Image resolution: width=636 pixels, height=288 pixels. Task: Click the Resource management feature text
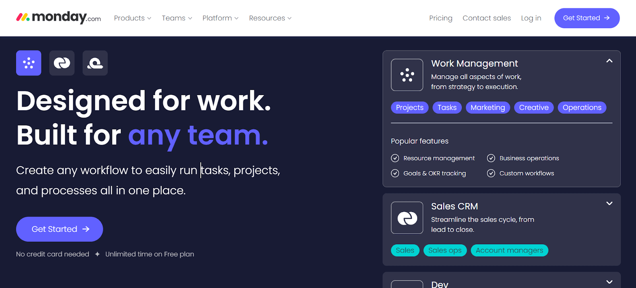coord(439,158)
